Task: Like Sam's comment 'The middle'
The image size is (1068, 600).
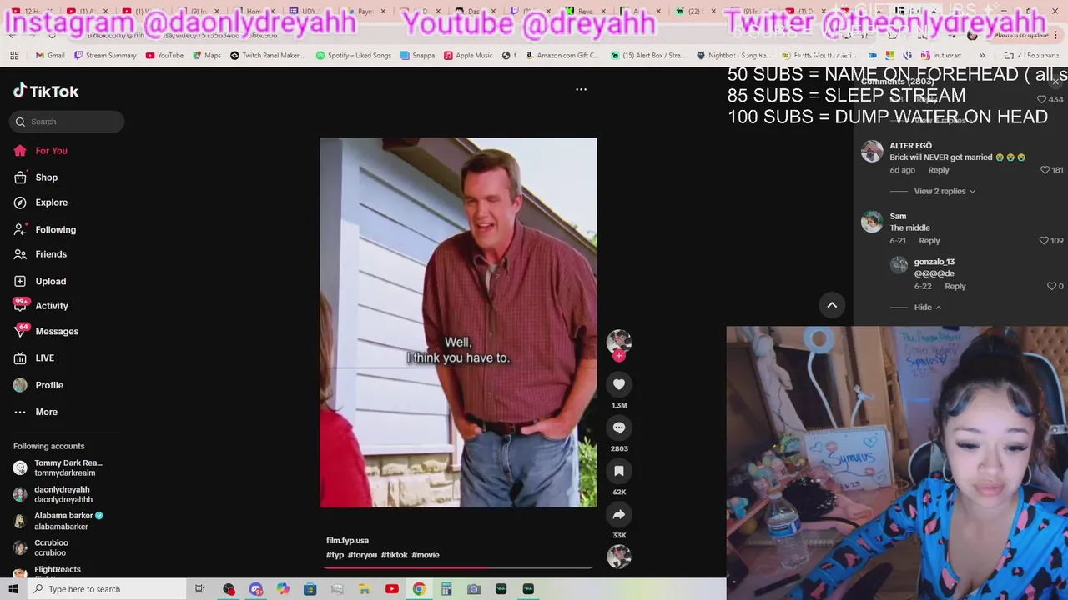Action: coord(1044,241)
